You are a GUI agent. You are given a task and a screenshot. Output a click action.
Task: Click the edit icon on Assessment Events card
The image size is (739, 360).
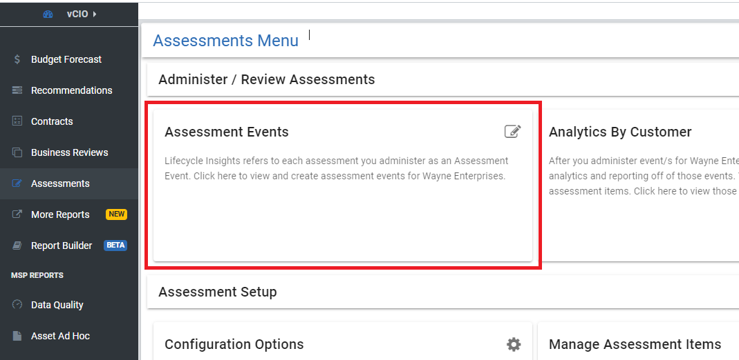(x=512, y=132)
